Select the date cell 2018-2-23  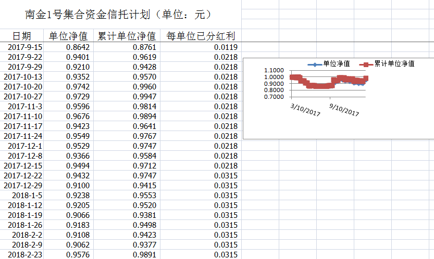(25, 254)
